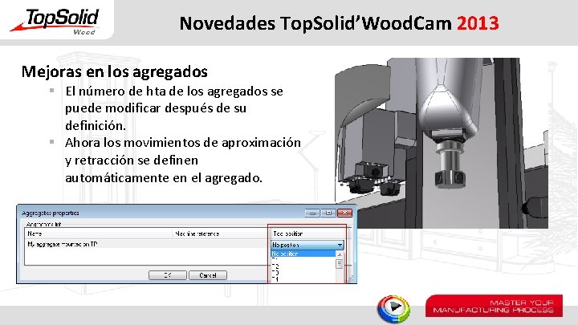Select the highlighted 'No position' list option

pyautogui.click(x=303, y=254)
